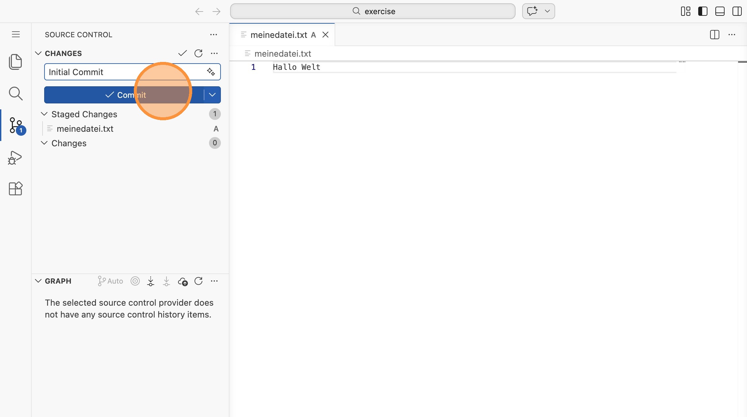Toggle the primary side bar visibility

tap(702, 11)
